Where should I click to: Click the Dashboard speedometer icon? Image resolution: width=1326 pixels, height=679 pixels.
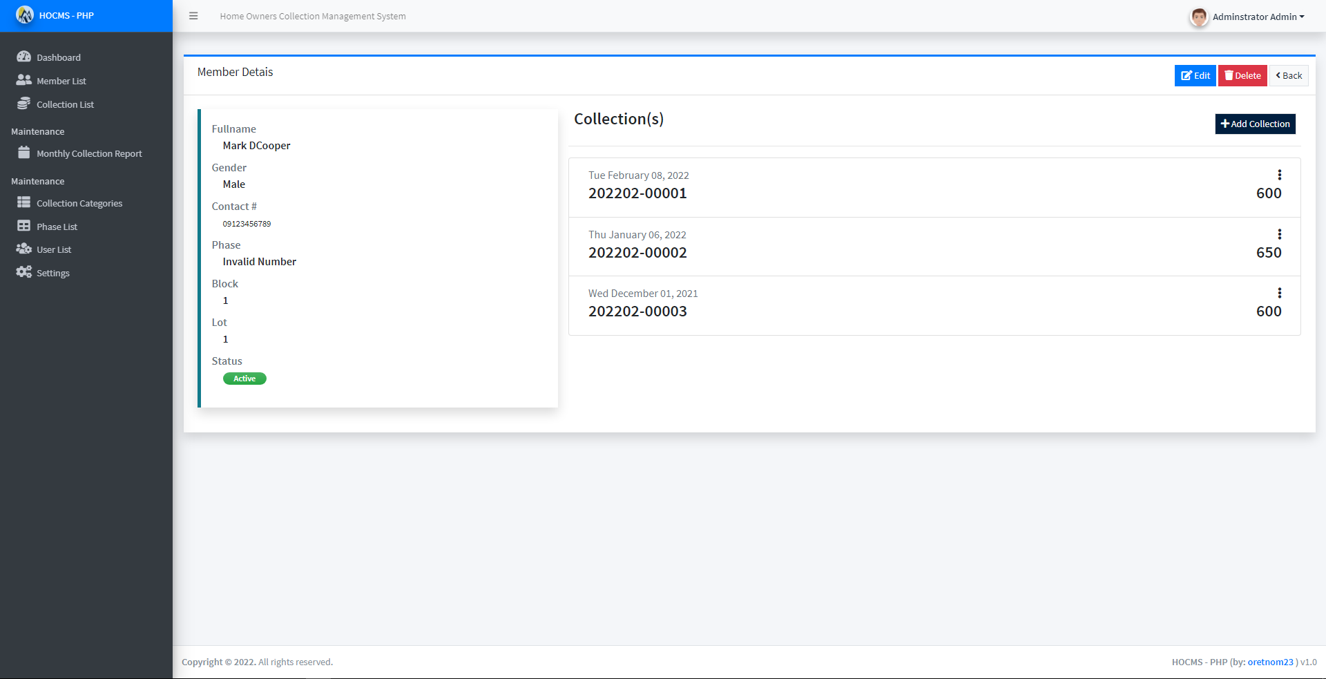pos(24,57)
